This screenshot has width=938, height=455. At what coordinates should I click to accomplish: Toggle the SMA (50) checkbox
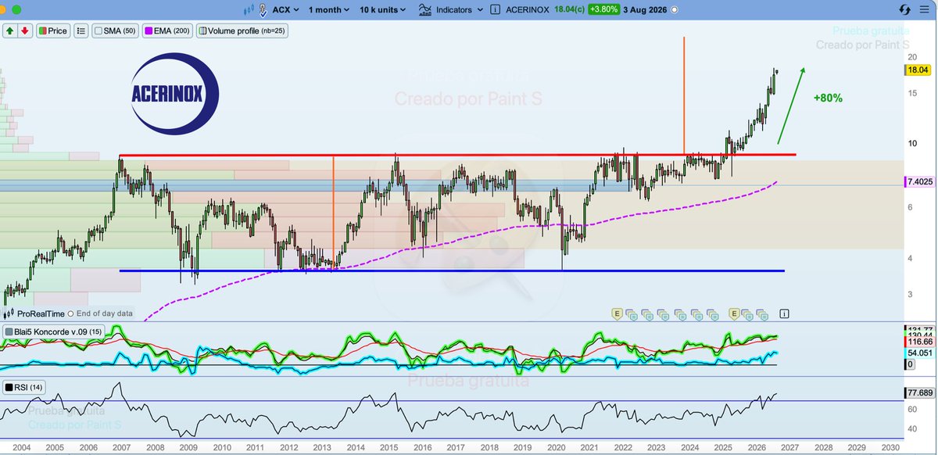point(98,31)
